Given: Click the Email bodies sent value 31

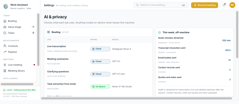Looking at the screenshot, I should (229, 60).
